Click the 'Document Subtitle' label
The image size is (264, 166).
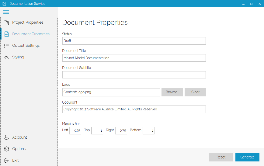76,68
